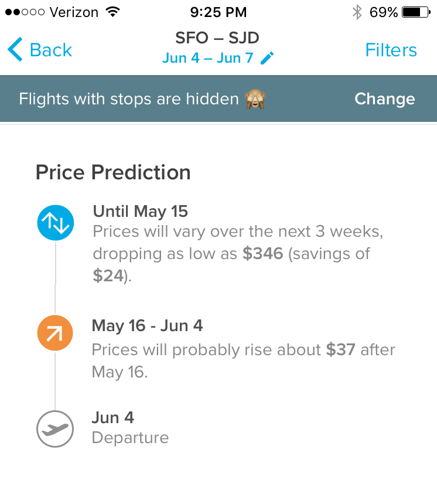Tap the battery indicator icon
The width and height of the screenshot is (437, 480).
416,12
